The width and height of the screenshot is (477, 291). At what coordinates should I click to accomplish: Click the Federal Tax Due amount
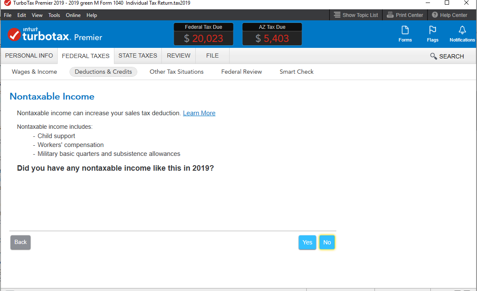203,38
